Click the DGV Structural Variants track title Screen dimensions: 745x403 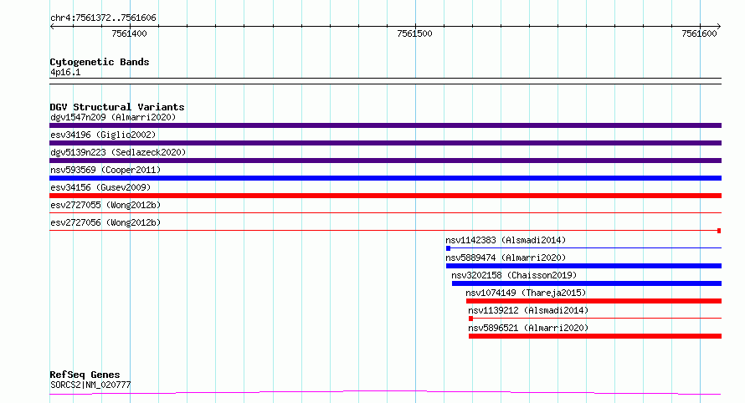point(117,107)
